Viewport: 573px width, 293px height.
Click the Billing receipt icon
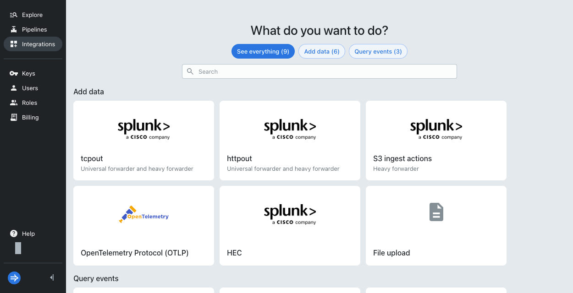14,117
